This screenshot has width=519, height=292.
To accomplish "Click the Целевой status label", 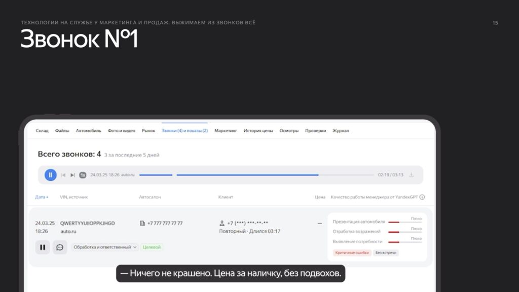I will coord(152,247).
